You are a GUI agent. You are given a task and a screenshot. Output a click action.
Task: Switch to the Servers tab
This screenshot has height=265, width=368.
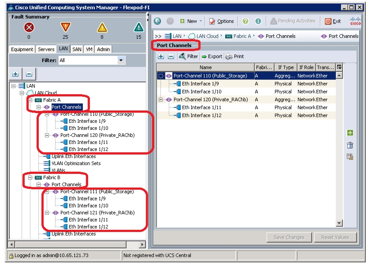point(46,49)
